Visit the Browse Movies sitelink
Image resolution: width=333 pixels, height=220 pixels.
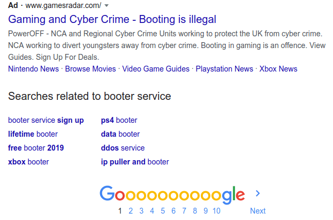pyautogui.click(x=90, y=69)
